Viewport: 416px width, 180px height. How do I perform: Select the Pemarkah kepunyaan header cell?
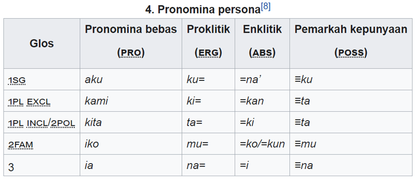[351, 43]
